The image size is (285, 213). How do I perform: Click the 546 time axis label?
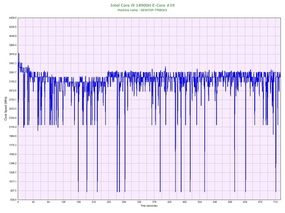(x=215, y=202)
